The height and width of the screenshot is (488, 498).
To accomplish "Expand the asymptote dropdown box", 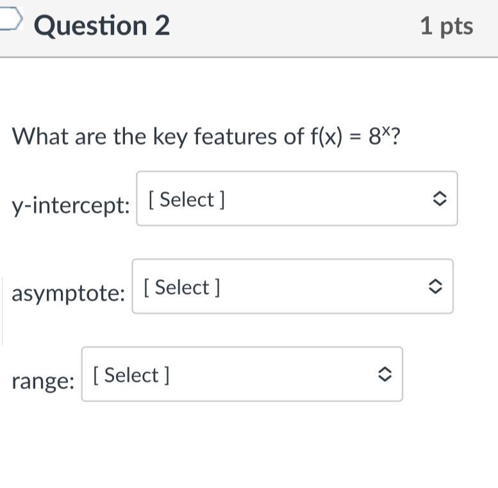I will (x=292, y=286).
